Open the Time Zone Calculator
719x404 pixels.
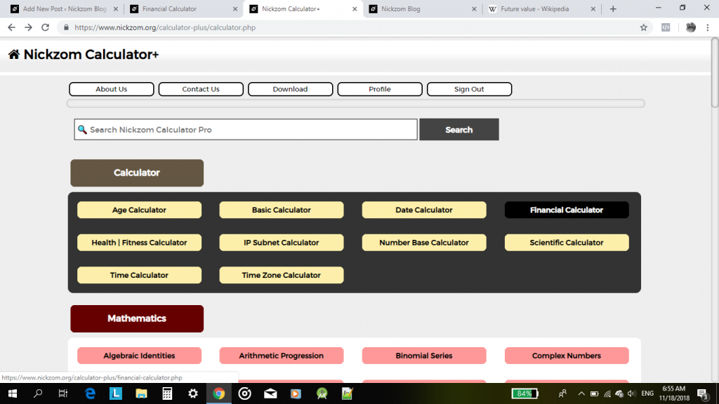point(281,275)
